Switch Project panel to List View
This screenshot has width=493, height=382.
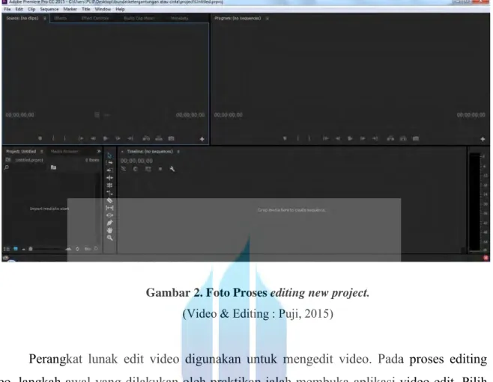tap(6, 249)
